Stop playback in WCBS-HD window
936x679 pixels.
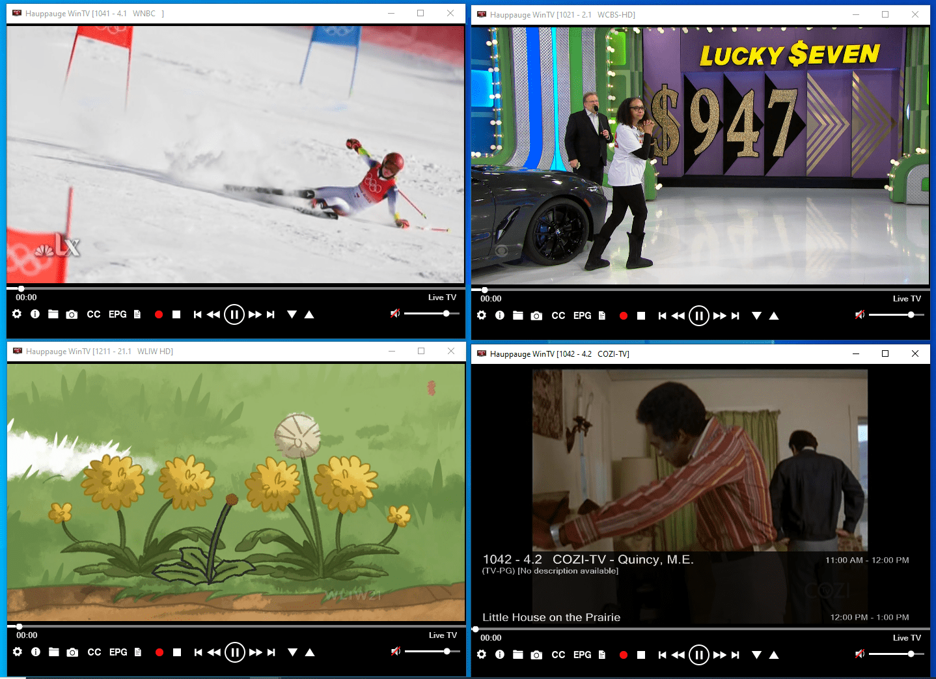click(x=641, y=316)
